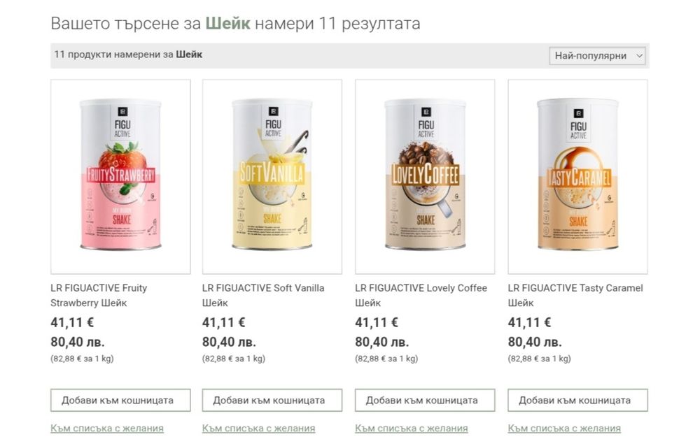This screenshot has width=700, height=446.
Task: Open LR FIGUACTIVE Soft Vanilla Шейк title
Action: point(263,295)
